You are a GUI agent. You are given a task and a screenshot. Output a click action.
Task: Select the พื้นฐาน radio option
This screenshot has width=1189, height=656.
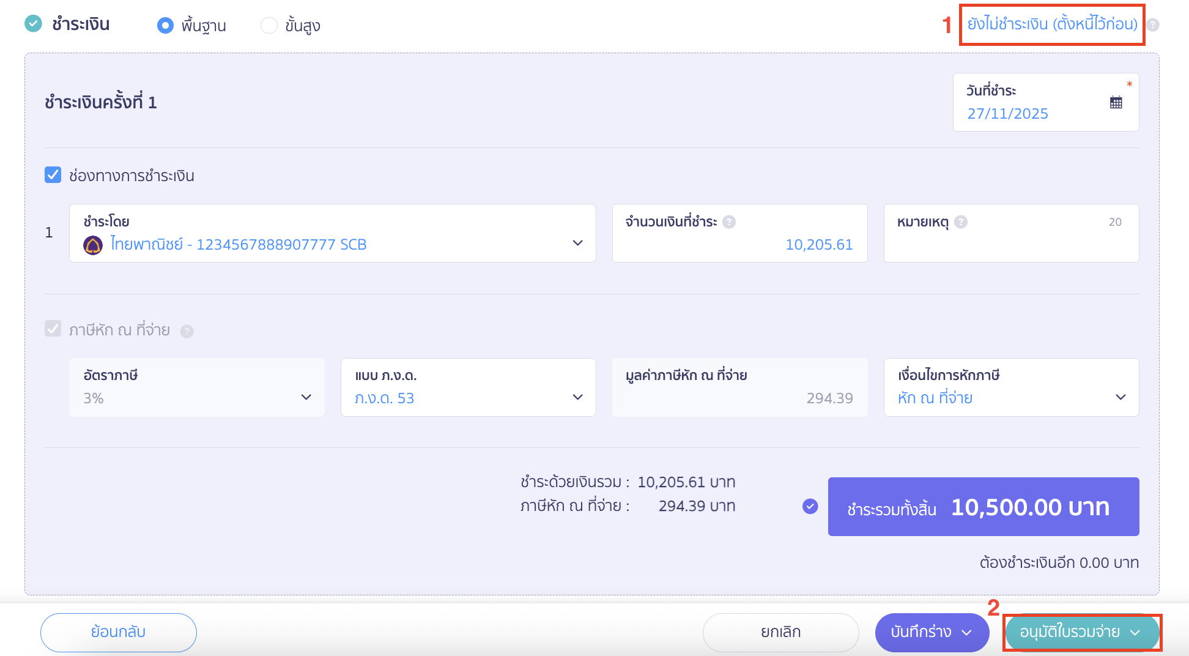pos(165,26)
